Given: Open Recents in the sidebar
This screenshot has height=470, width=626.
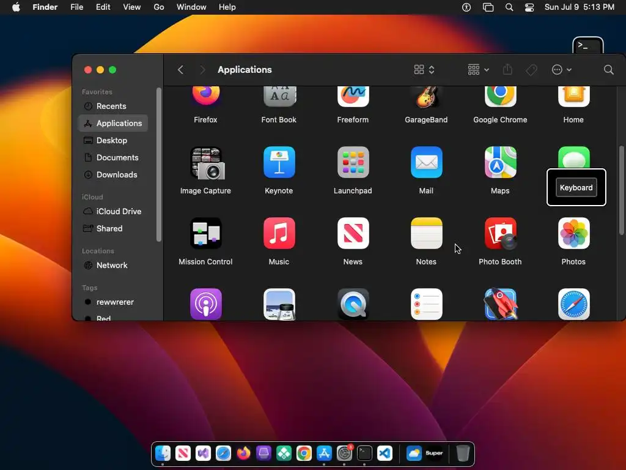Looking at the screenshot, I should (113, 106).
